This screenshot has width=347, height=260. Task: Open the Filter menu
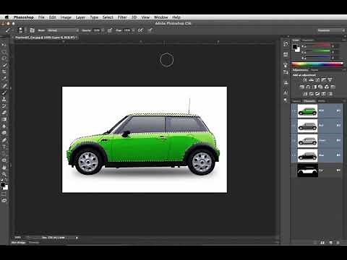[x=122, y=17]
